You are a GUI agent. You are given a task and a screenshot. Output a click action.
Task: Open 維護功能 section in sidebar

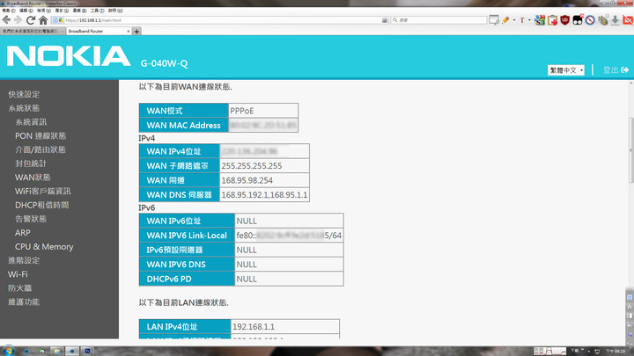(x=24, y=302)
